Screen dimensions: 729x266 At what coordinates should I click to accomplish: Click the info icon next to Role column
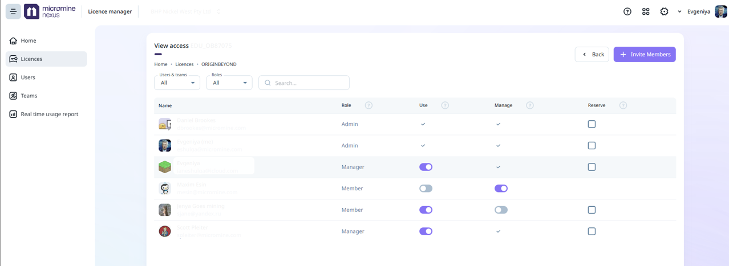click(x=368, y=105)
